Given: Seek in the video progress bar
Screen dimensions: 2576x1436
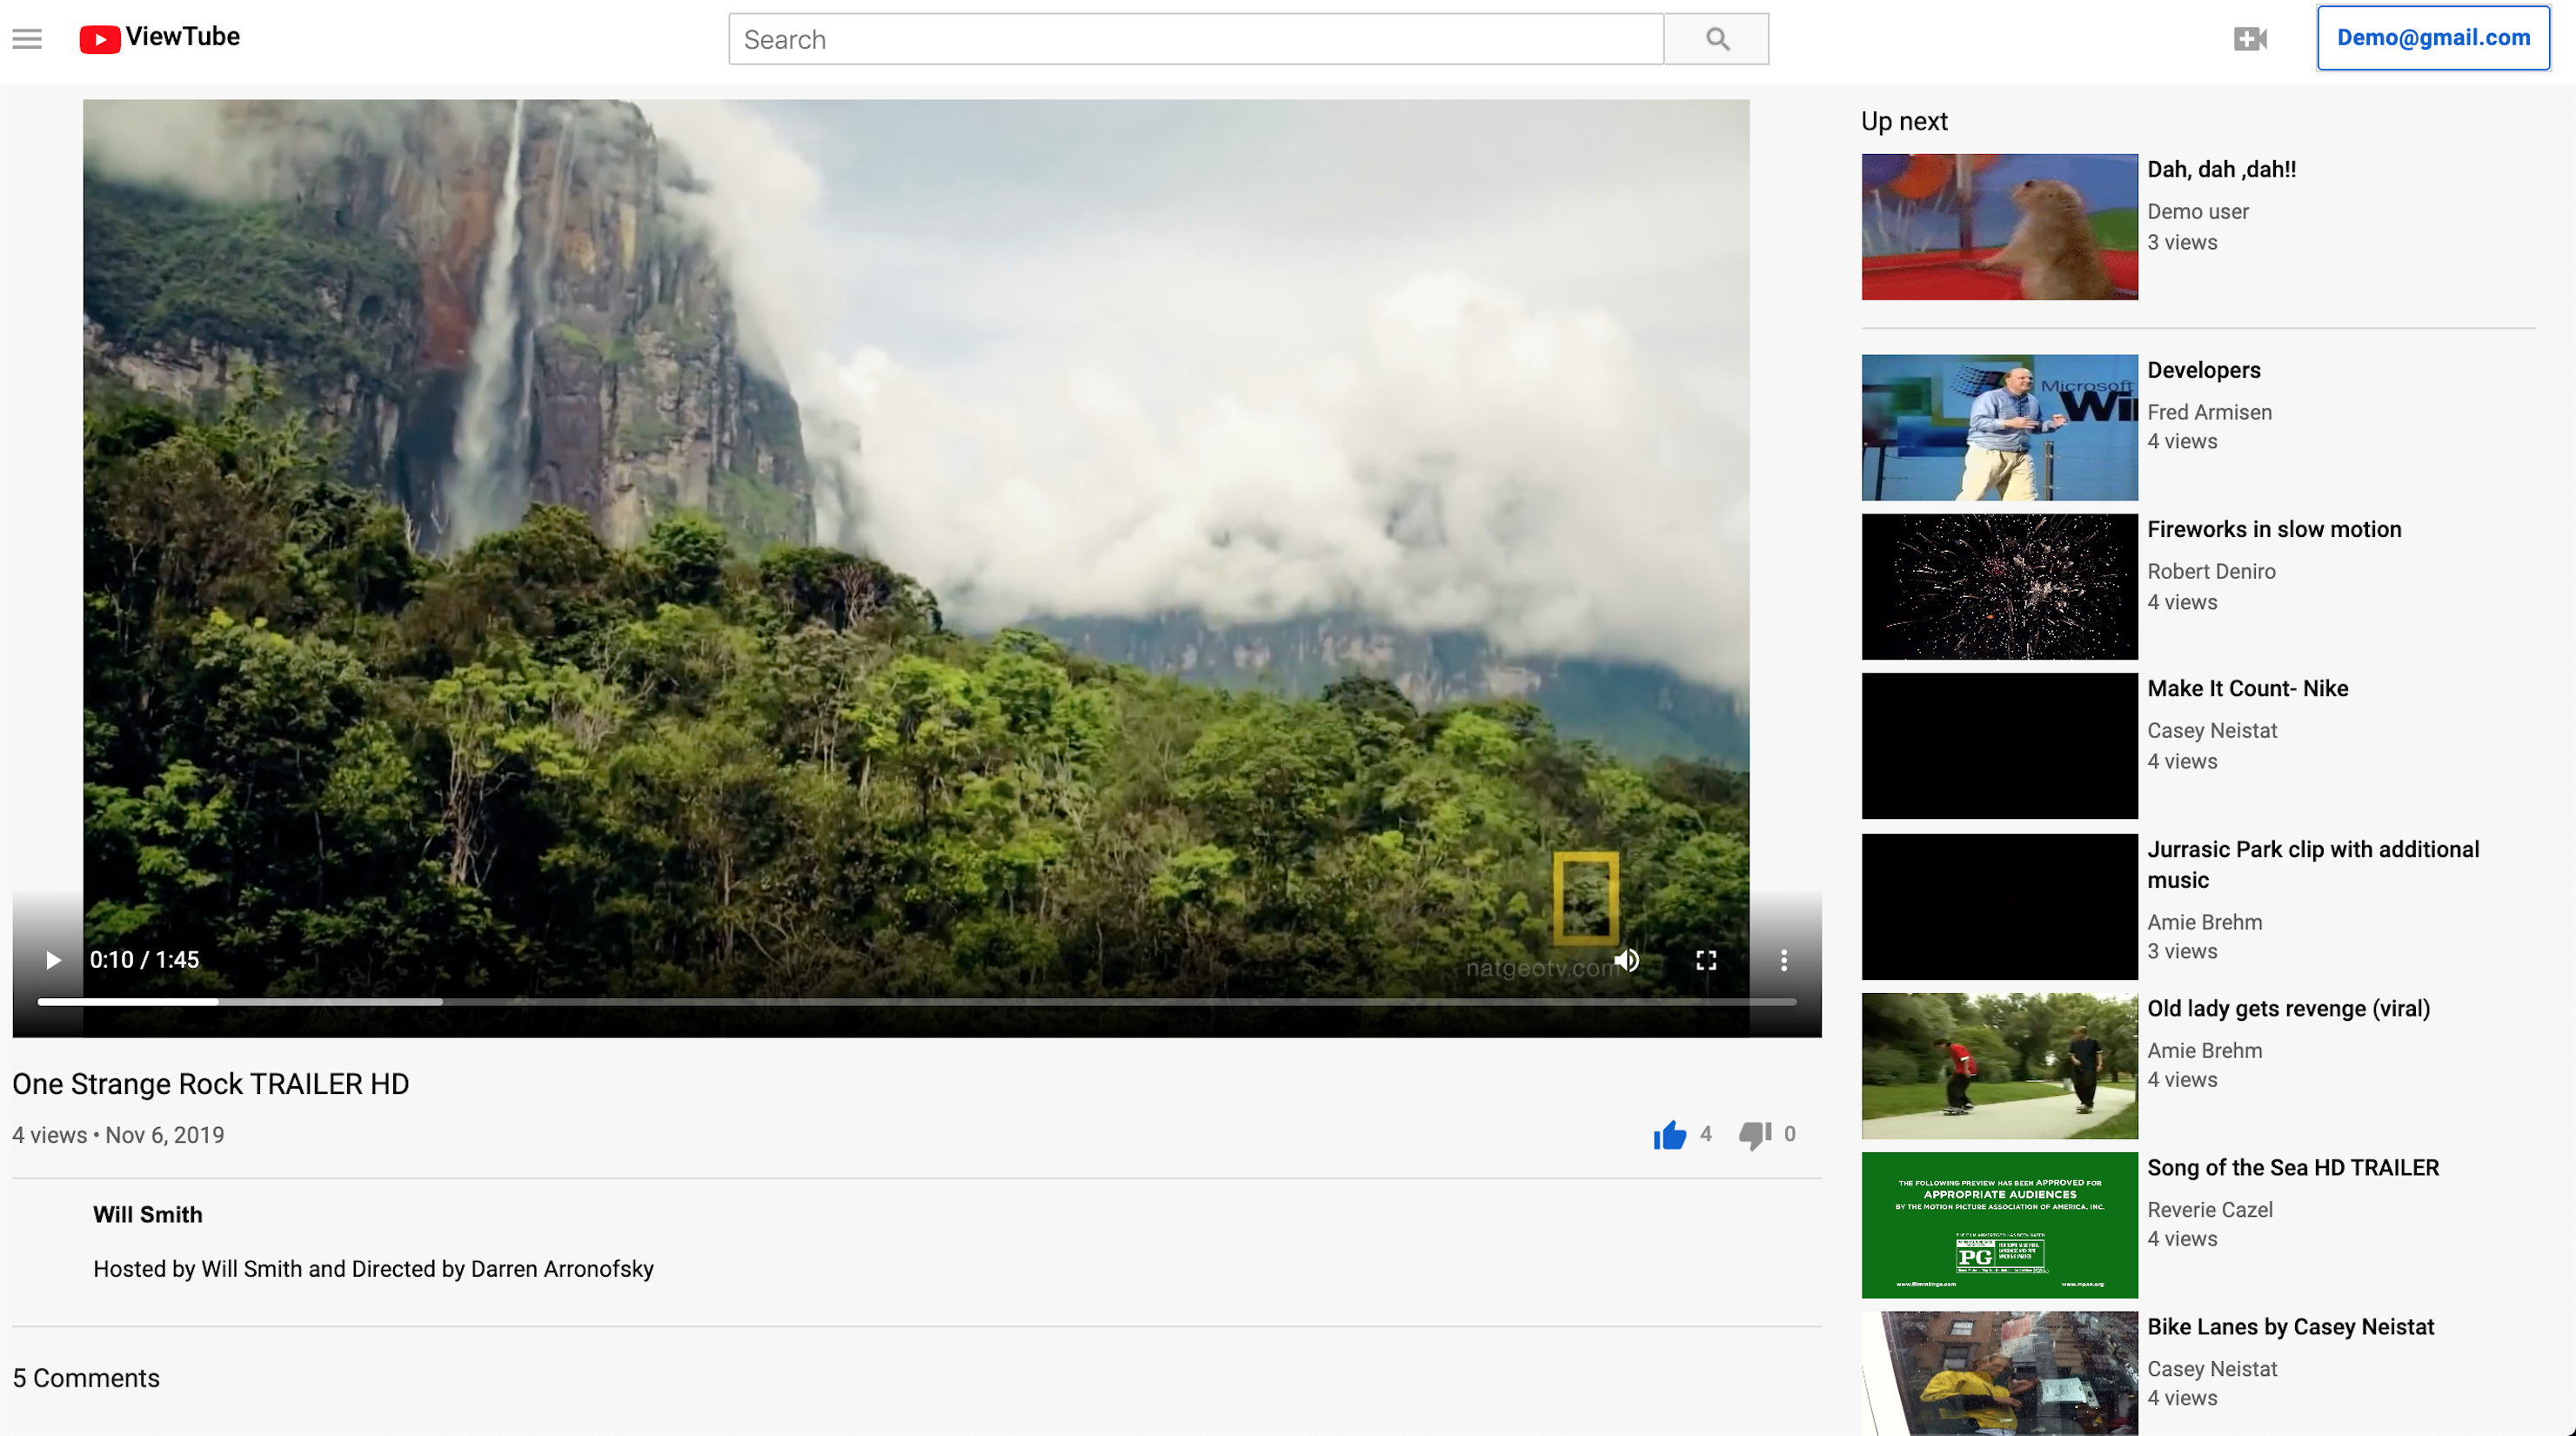Looking at the screenshot, I should (915, 1001).
